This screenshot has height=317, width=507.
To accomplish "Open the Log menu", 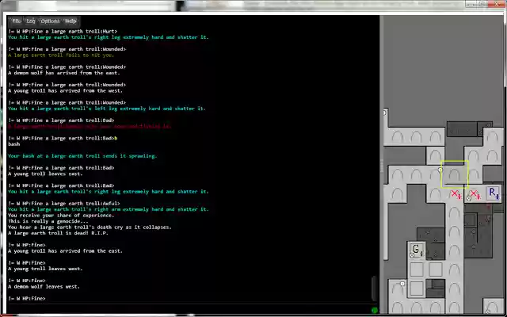I will 31,21.
